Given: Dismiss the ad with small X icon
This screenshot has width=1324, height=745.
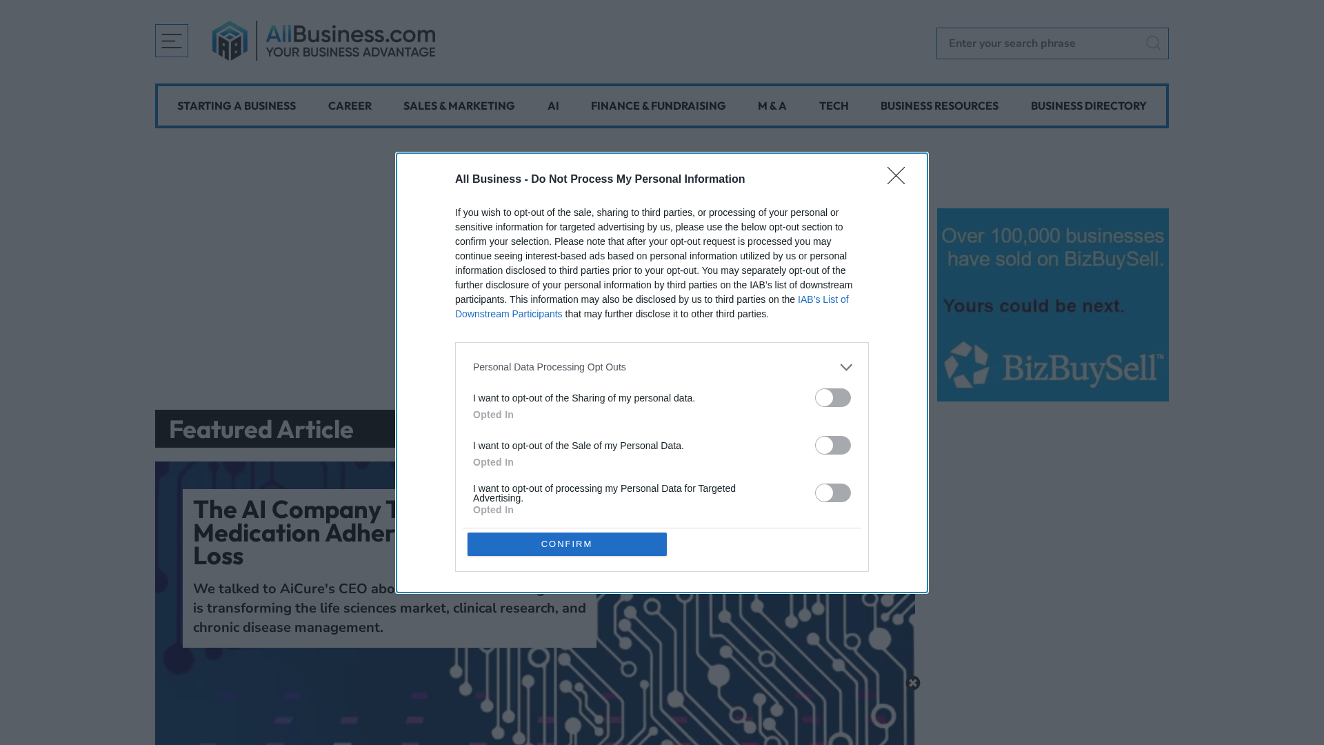Looking at the screenshot, I should tap(913, 683).
